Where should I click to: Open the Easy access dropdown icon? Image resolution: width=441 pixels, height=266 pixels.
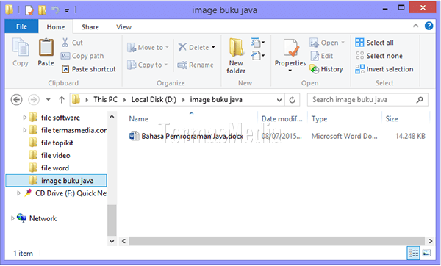[x=258, y=56]
